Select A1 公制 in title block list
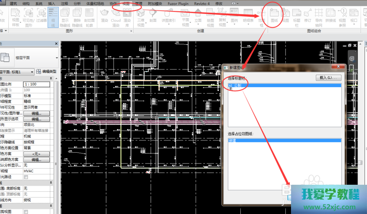This screenshot has width=367, height=214. point(235,85)
